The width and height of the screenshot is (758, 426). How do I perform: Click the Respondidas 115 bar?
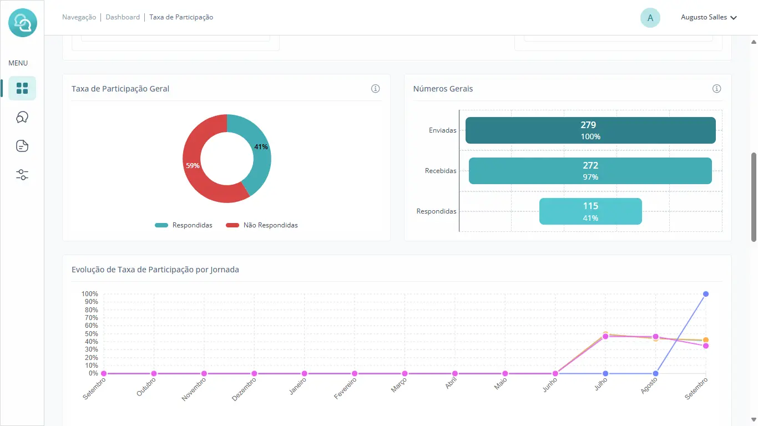[590, 211]
